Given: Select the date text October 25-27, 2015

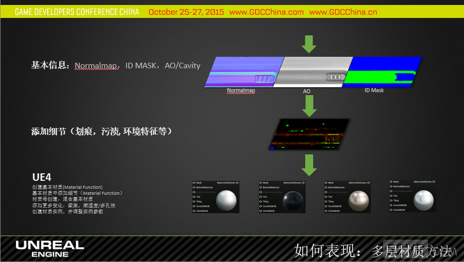Looking at the screenshot, I should pos(186,12).
